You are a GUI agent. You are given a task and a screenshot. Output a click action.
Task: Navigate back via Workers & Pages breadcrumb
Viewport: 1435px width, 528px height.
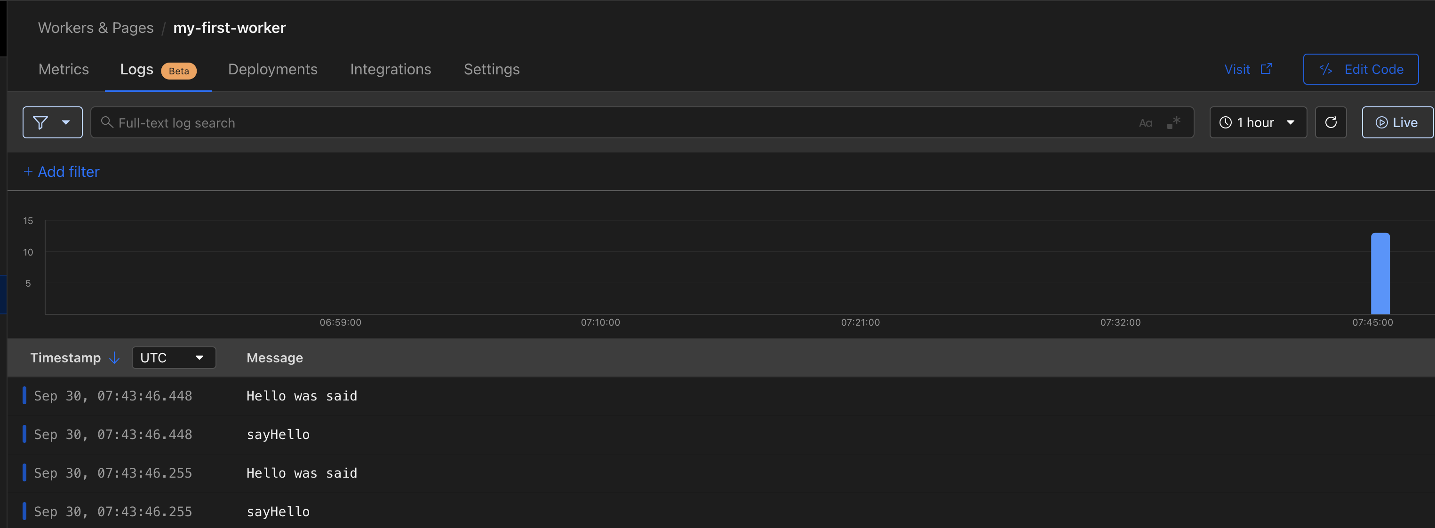coord(95,27)
